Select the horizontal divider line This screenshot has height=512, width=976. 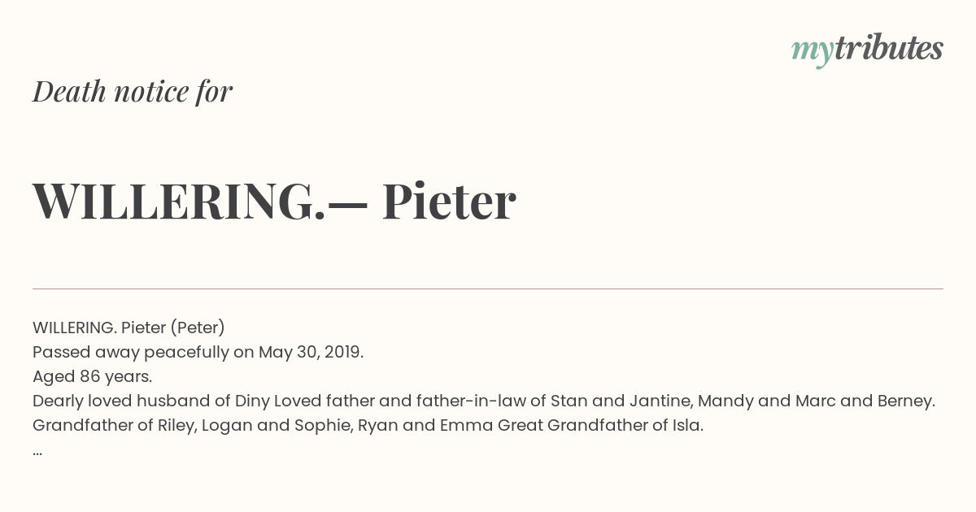pos(488,289)
